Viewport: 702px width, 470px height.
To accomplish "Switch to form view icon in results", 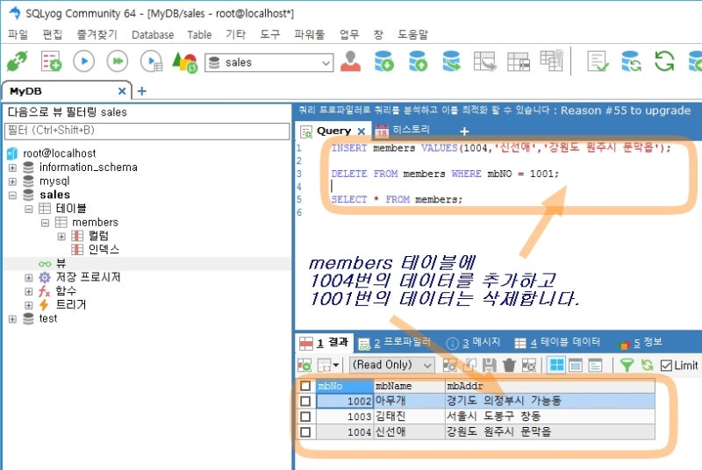I will tap(576, 366).
